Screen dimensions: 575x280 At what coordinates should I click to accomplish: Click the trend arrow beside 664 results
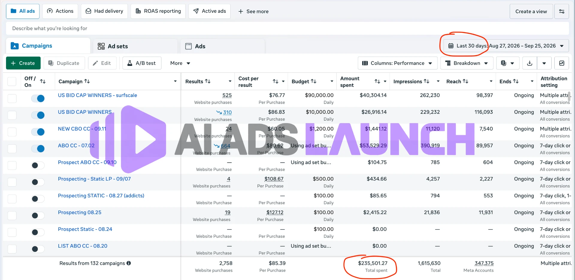click(x=217, y=146)
